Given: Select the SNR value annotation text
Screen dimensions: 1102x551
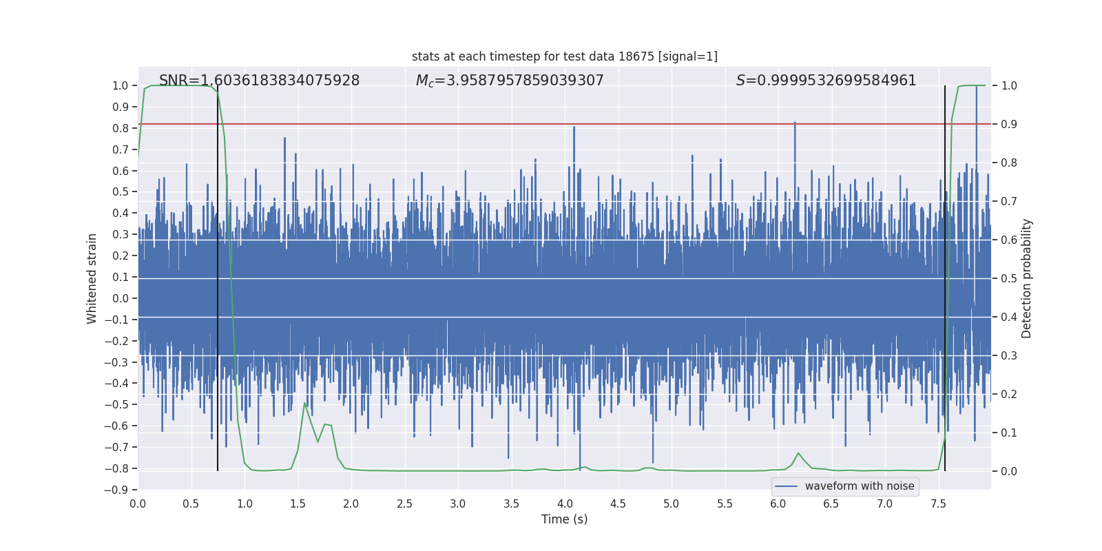Looking at the screenshot, I should tap(259, 81).
